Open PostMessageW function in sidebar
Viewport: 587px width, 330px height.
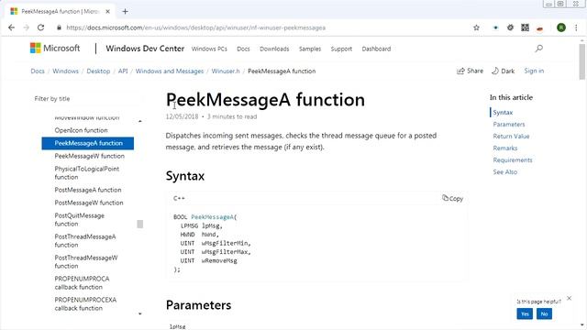click(89, 203)
